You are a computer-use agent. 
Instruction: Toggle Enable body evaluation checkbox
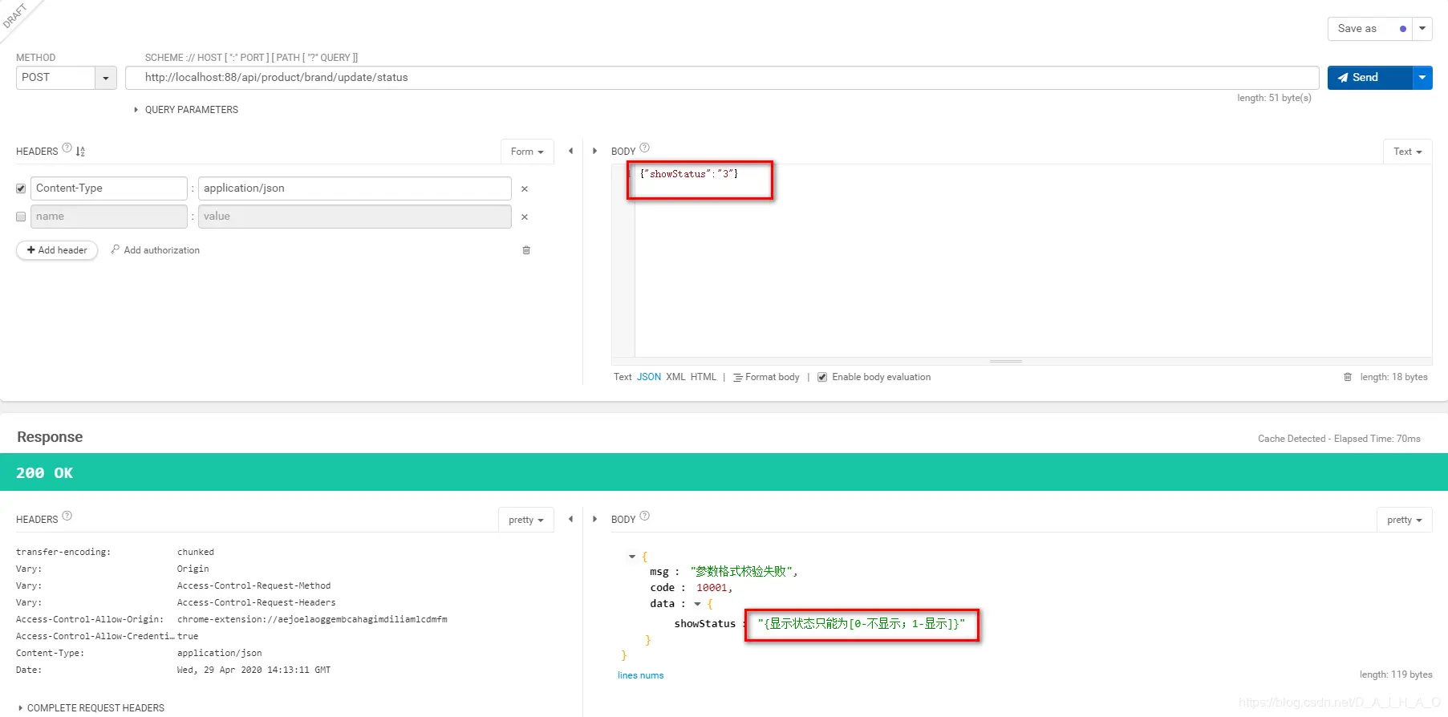822,377
